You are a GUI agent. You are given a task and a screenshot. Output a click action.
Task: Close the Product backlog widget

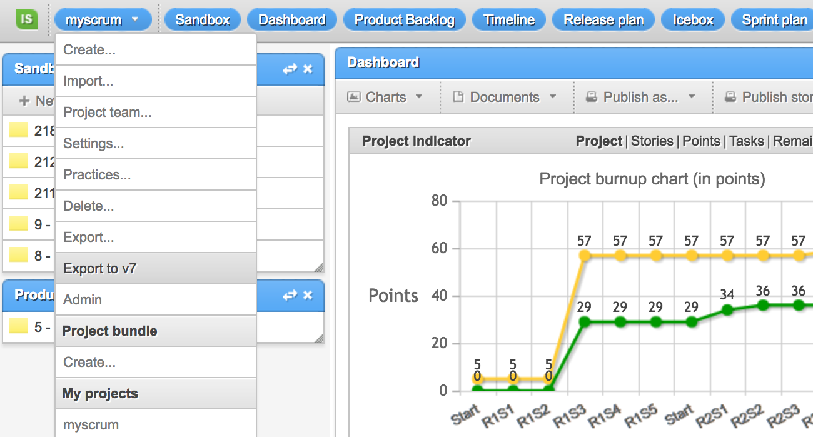[x=308, y=295]
